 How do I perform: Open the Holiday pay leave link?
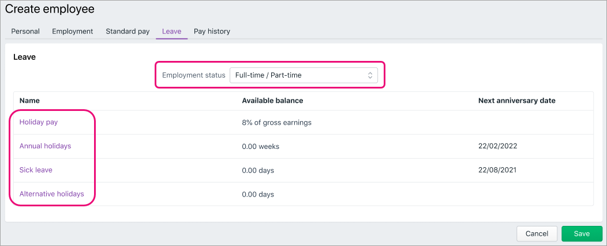tap(39, 122)
